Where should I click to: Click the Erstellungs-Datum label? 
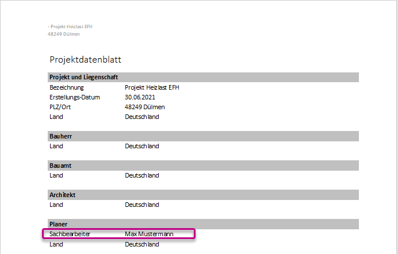tap(75, 97)
